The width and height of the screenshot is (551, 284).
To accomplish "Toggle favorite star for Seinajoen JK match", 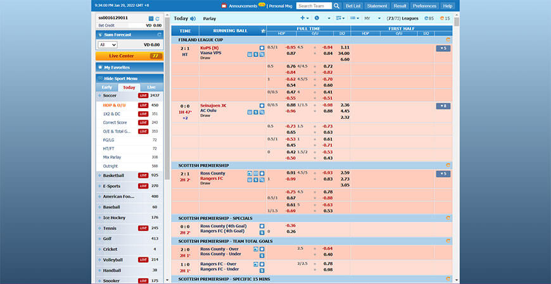I will (262, 106).
